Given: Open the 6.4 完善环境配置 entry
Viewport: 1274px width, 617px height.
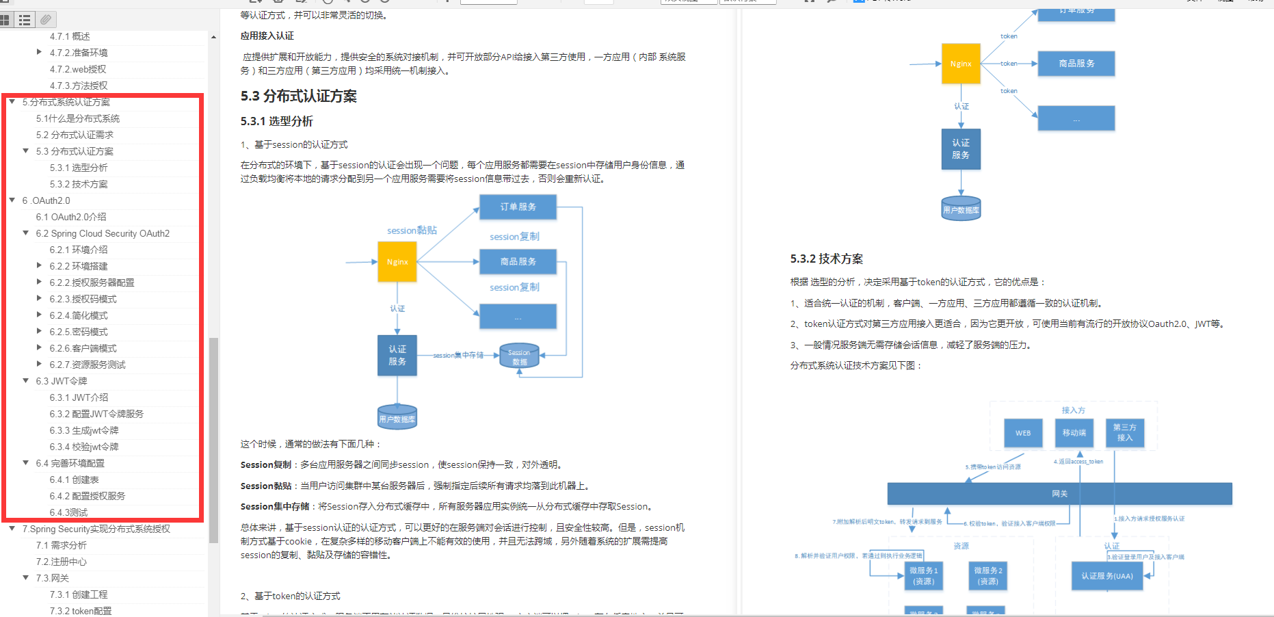Looking at the screenshot, I should tap(70, 463).
